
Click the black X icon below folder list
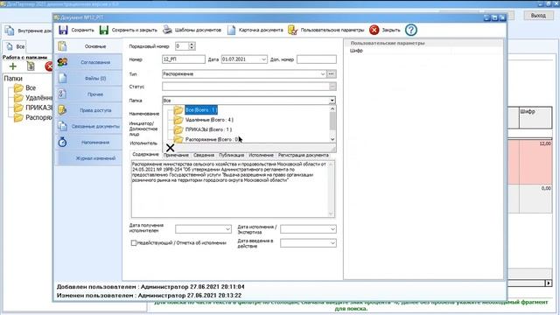coord(170,148)
